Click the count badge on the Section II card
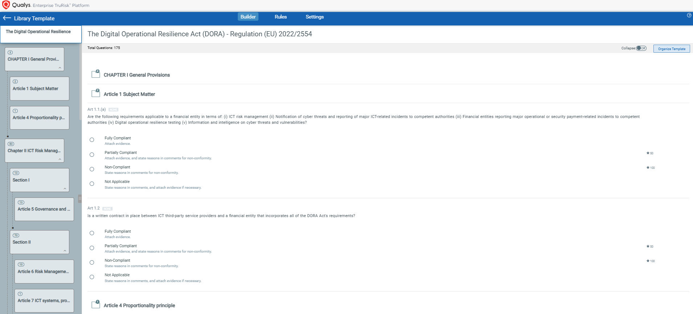This screenshot has width=693, height=314. 16,235
